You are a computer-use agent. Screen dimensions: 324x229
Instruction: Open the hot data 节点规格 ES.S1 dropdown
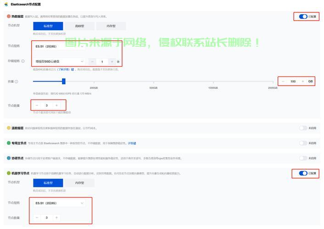(59, 46)
